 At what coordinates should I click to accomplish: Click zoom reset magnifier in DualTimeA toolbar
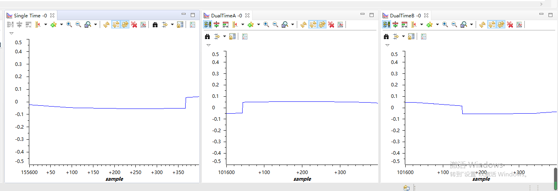coord(285,24)
